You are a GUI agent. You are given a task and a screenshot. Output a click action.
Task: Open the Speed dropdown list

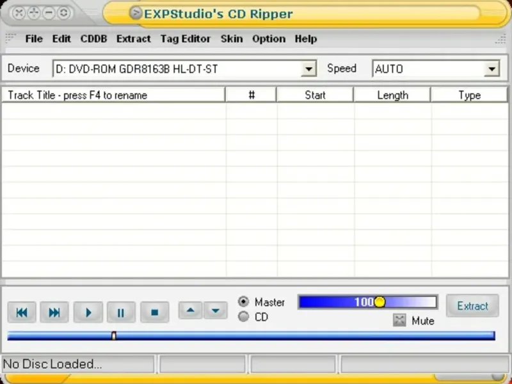(492, 69)
